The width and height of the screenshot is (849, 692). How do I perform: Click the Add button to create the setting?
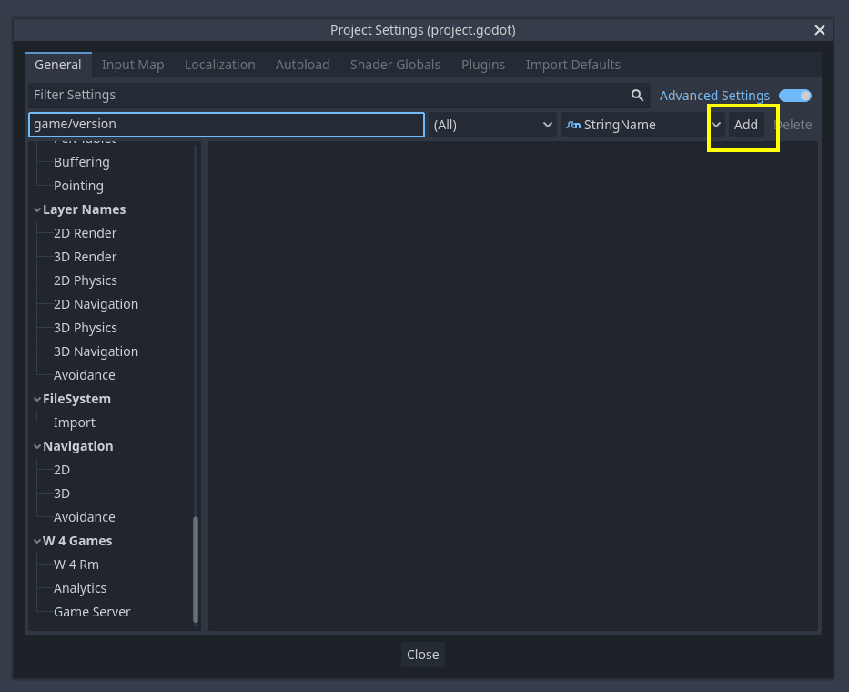(745, 125)
